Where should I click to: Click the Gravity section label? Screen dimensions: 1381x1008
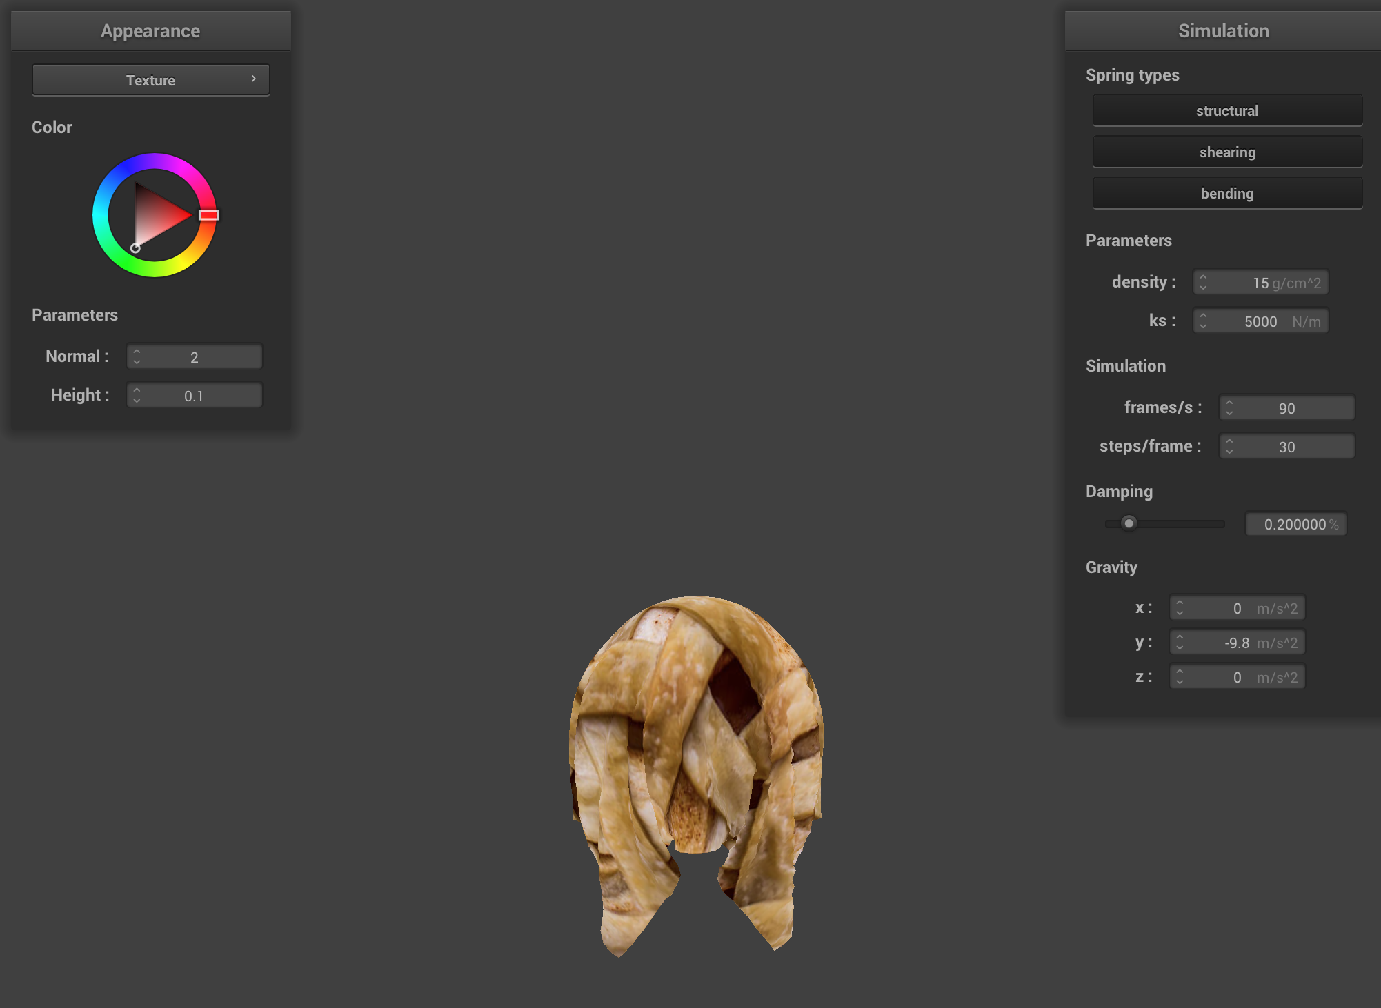[x=1111, y=567]
